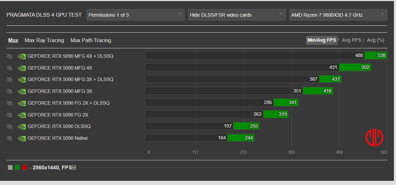This screenshot has height=185, width=396.
Task: Click the 437 average FPS bar value
Action: [x=336, y=79]
